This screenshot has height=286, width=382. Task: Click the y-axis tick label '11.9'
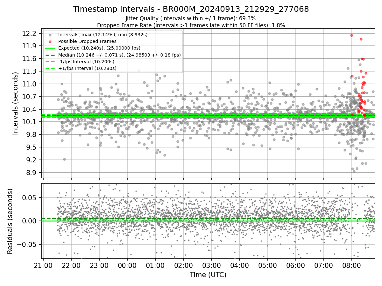point(30,46)
